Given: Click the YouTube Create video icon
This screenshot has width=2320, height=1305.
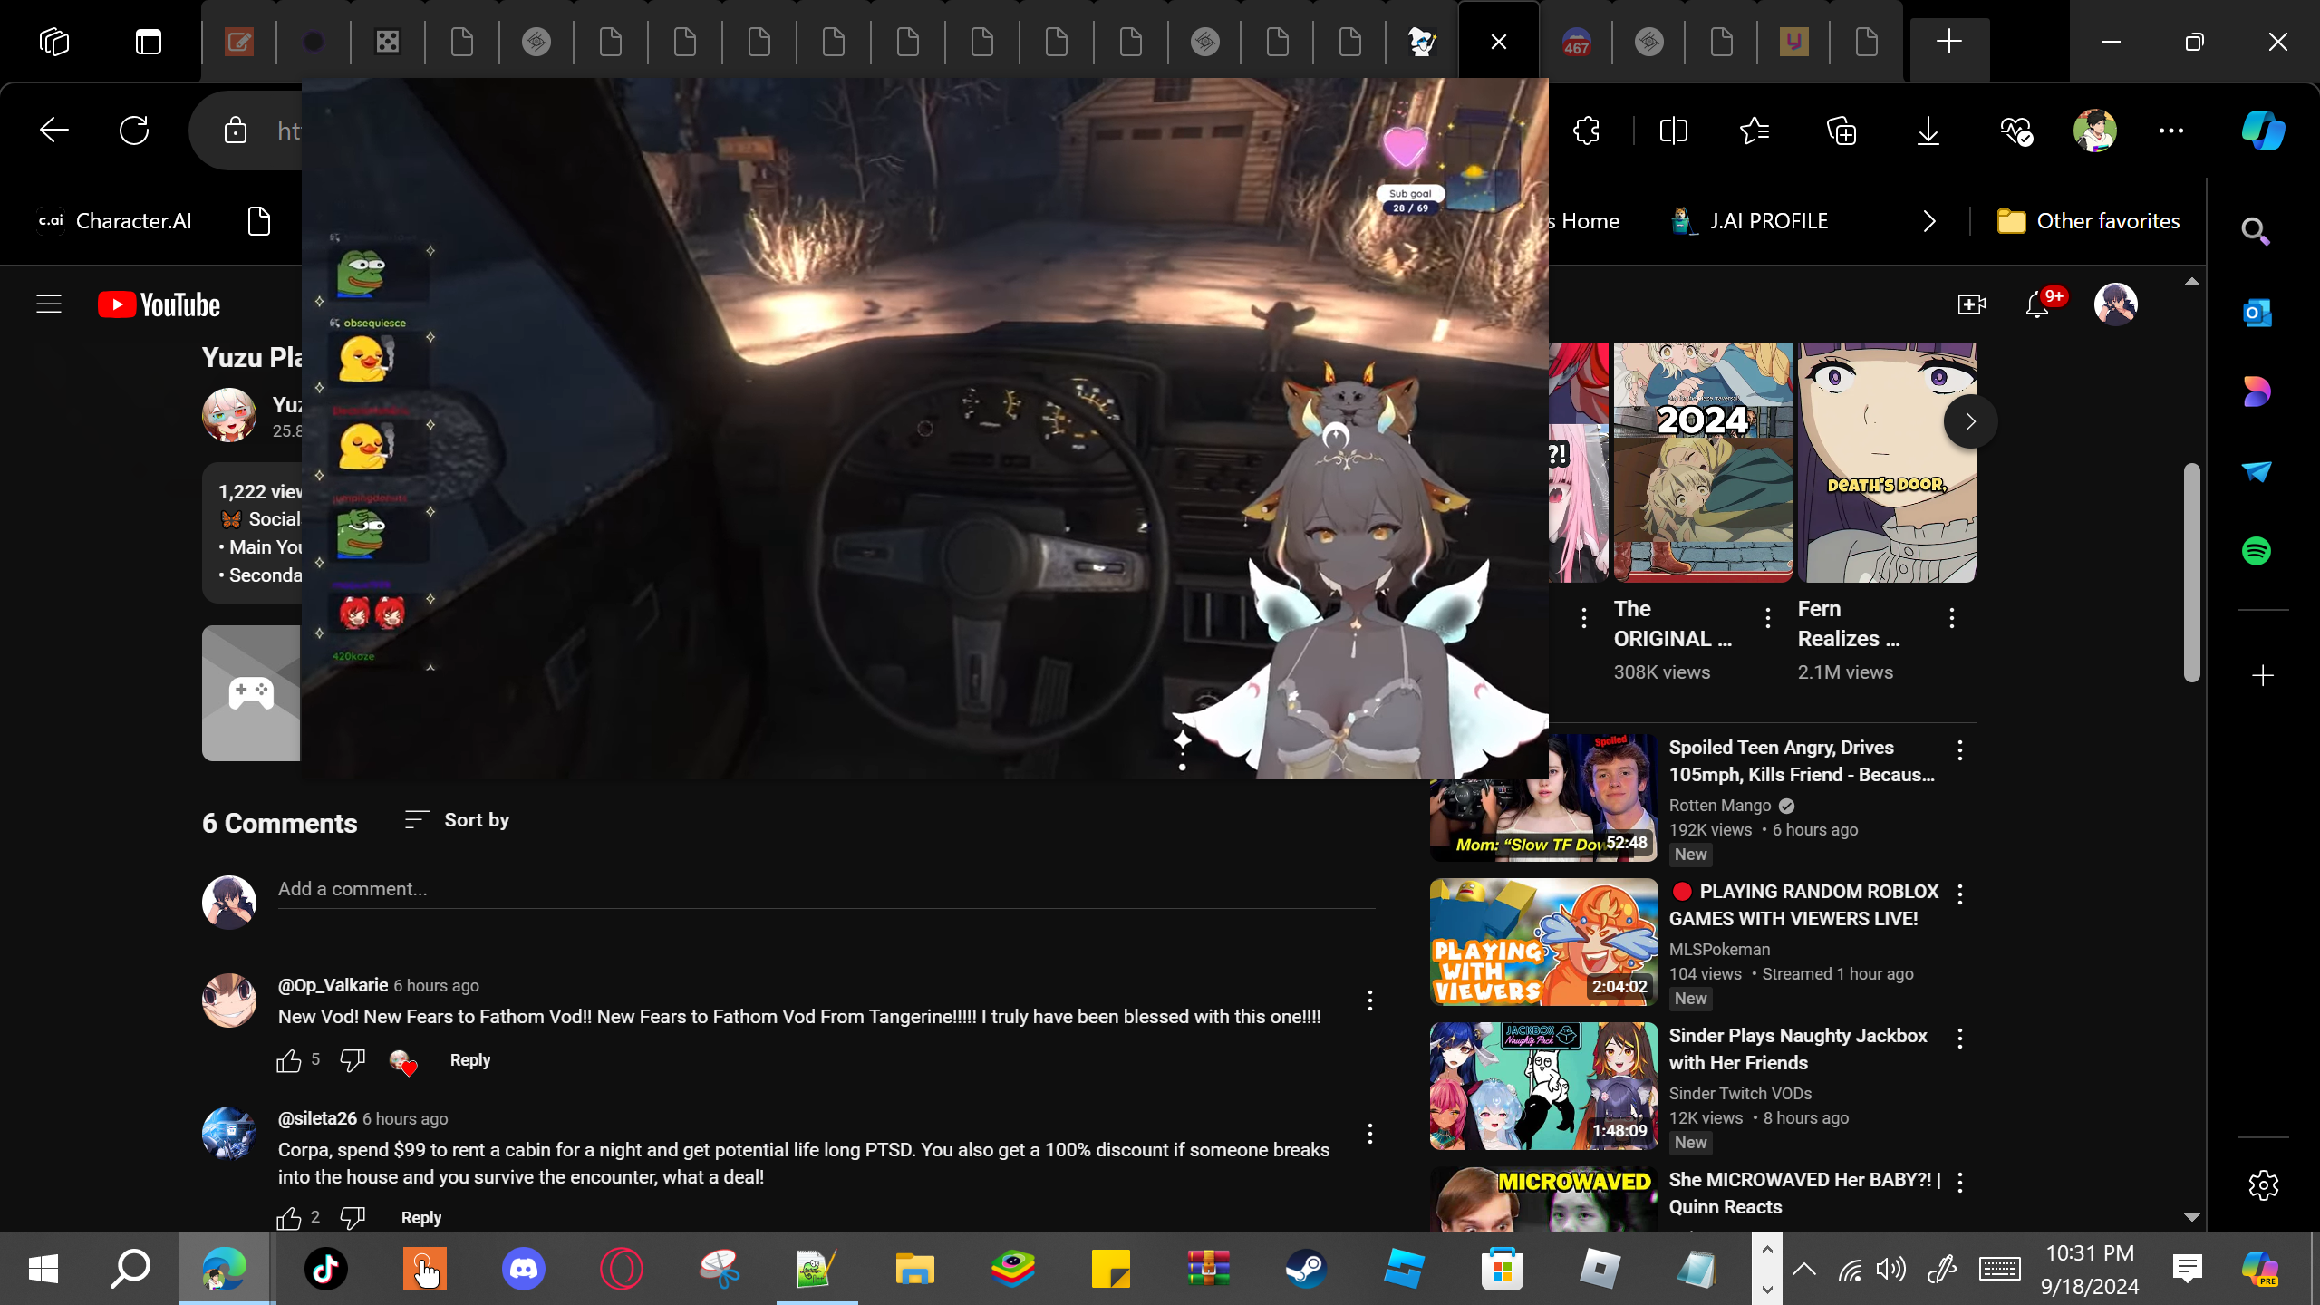Looking at the screenshot, I should click(1971, 304).
